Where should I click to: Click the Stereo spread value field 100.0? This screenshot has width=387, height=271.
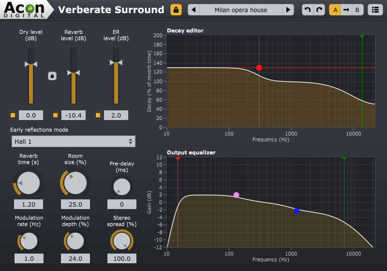122,258
